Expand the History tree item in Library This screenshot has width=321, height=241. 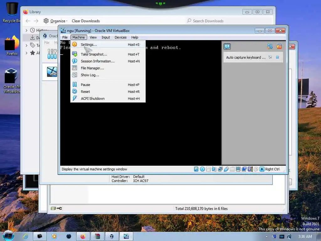pyautogui.click(x=26, y=30)
